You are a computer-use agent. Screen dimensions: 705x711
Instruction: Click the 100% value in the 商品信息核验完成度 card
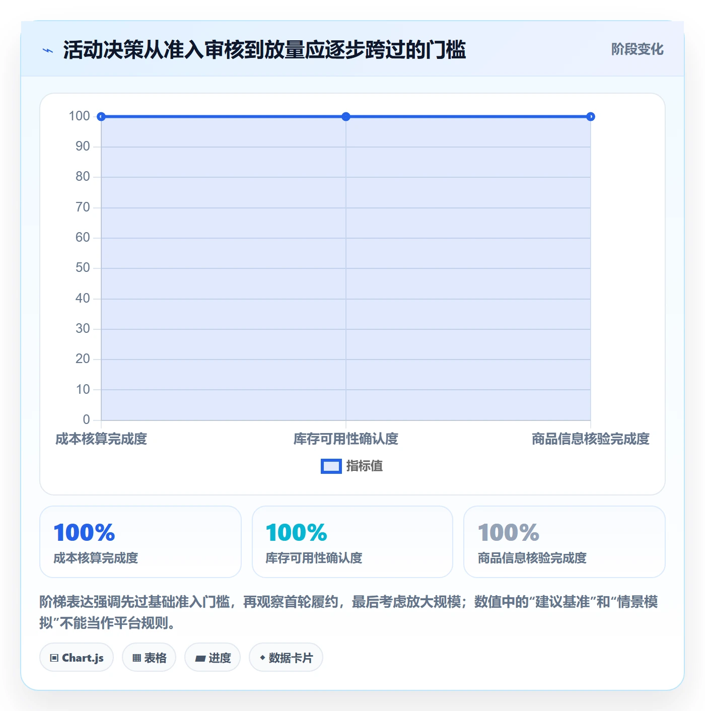tap(509, 533)
